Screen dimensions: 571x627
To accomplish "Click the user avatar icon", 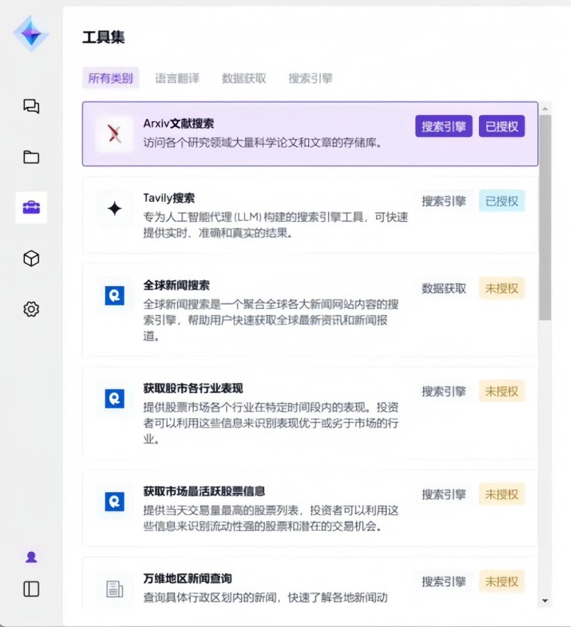I will (x=31, y=556).
